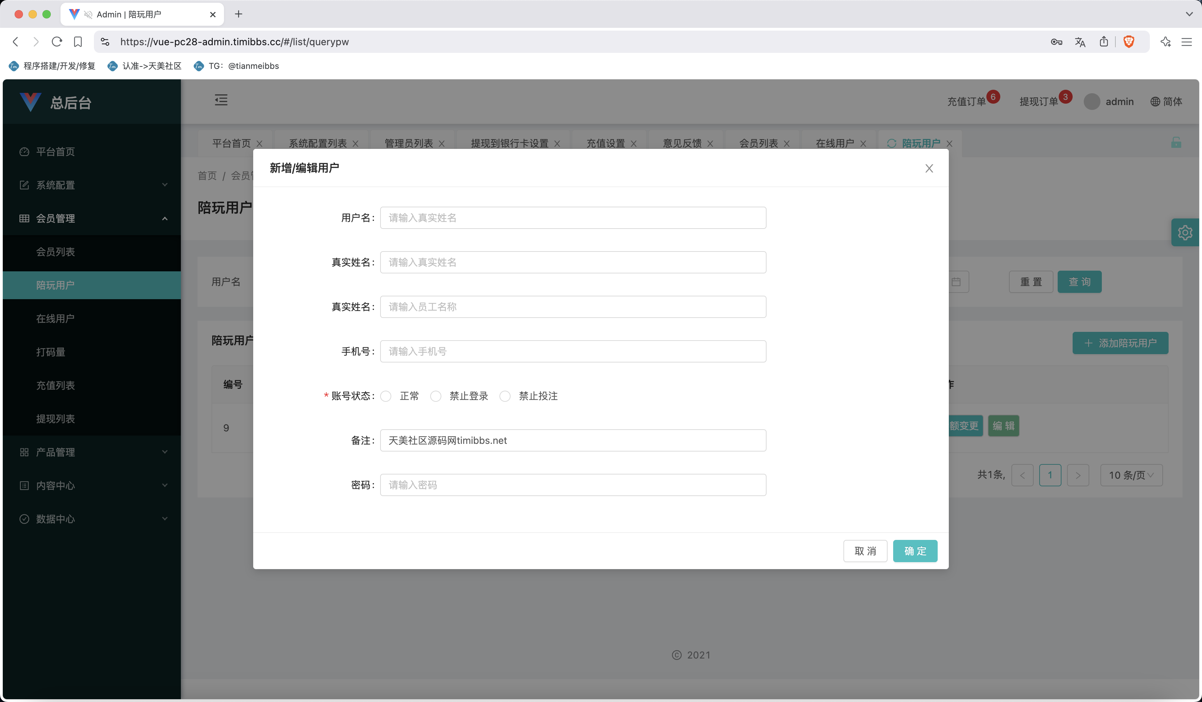
Task: Switch to the 在线用户 tab
Action: point(835,143)
